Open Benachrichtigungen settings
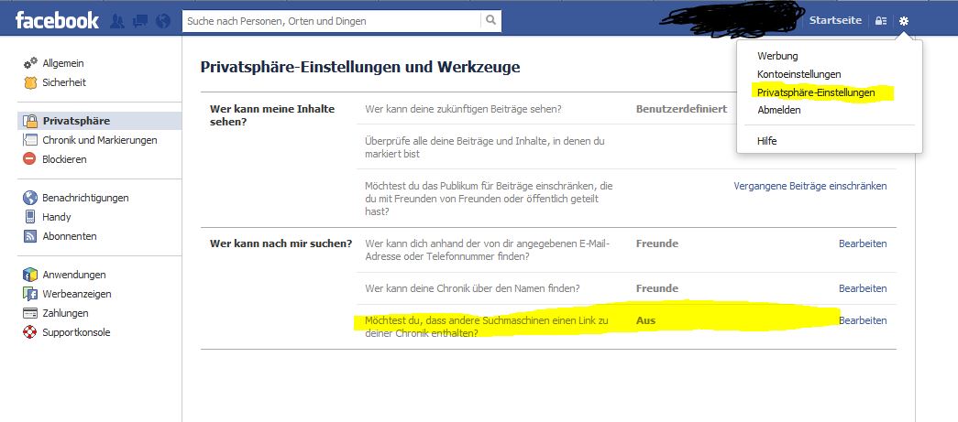The image size is (958, 422). [x=85, y=198]
